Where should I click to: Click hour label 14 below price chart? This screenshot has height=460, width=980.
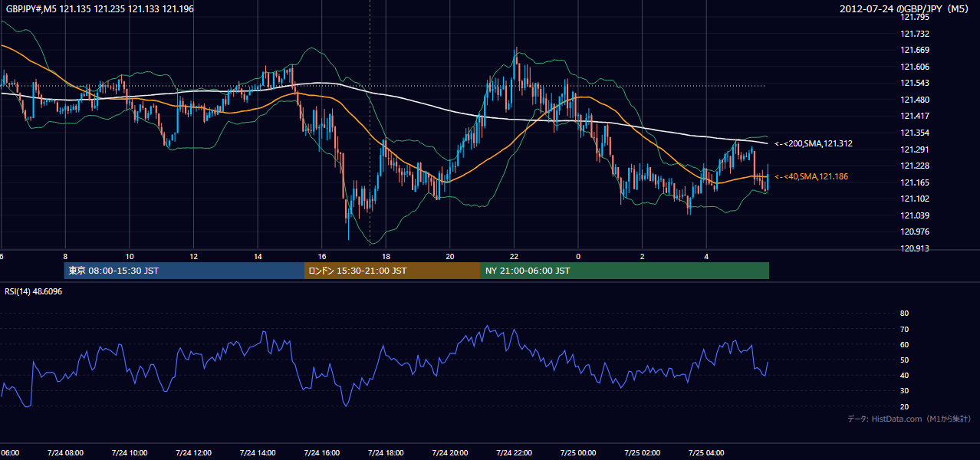258,256
